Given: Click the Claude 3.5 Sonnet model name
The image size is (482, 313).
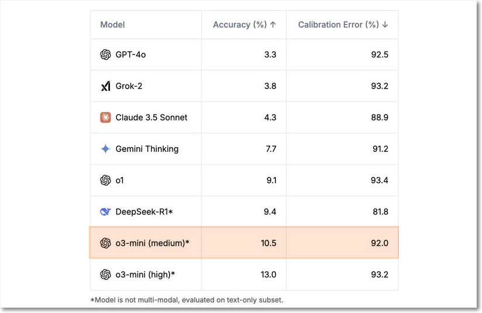Looking at the screenshot, I should [152, 117].
